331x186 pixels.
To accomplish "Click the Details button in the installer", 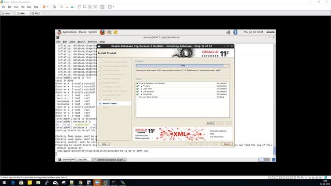I will [210, 123].
